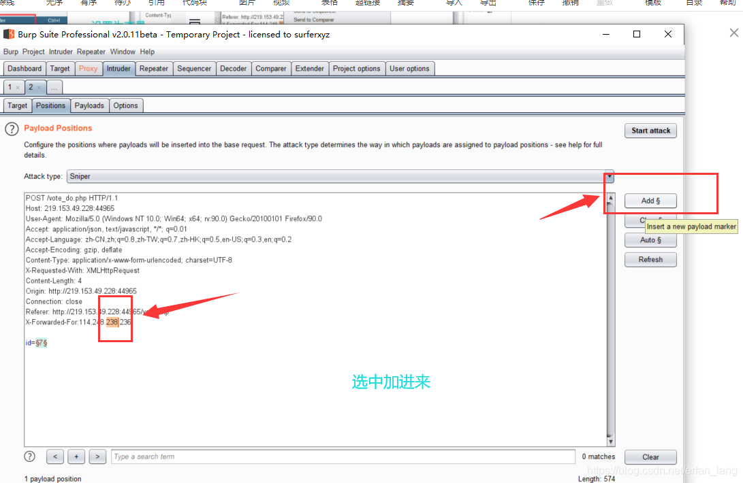Click the plus search options button

[76, 456]
